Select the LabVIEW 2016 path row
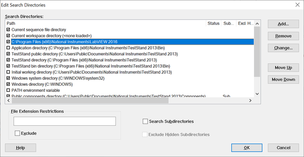304x157 pixels. pyautogui.click(x=130, y=42)
